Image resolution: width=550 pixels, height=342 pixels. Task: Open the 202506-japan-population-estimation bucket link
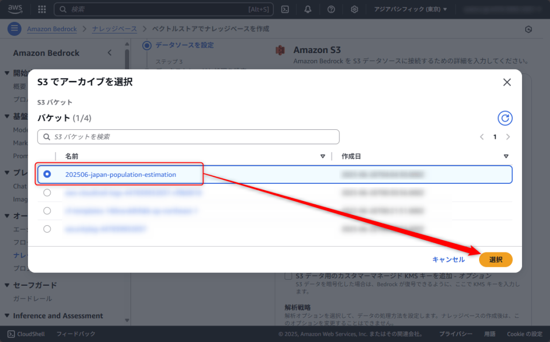[121, 175]
